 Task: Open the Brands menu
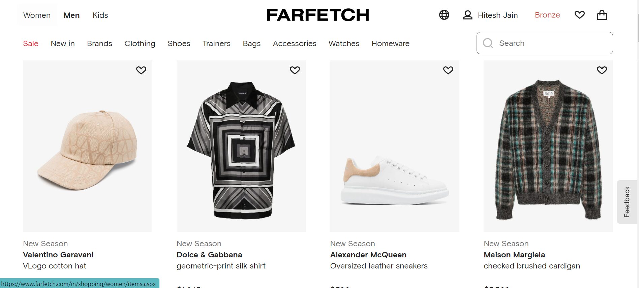tap(99, 43)
